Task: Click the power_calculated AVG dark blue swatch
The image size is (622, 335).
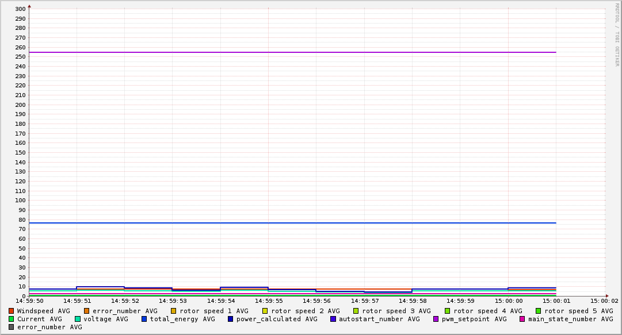Action: [231, 319]
